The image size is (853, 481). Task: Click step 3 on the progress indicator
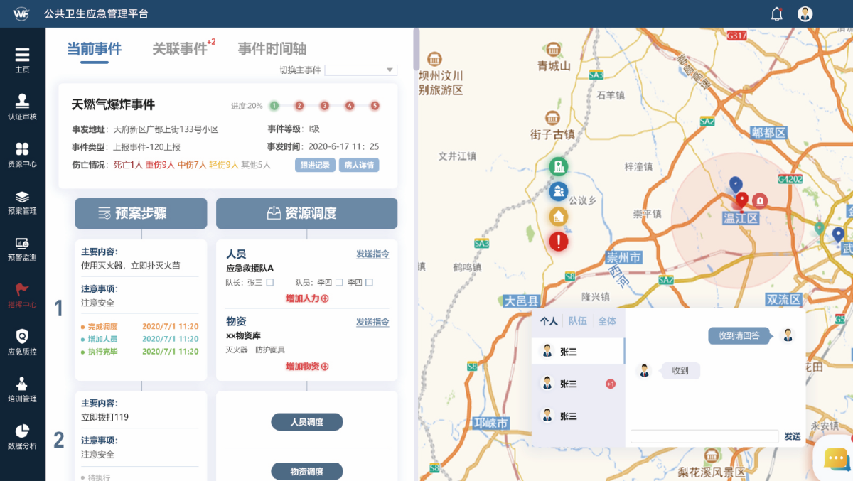click(324, 106)
